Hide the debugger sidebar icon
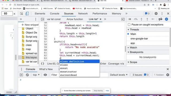This screenshot has width=171, height=96. [x=123, y=19]
